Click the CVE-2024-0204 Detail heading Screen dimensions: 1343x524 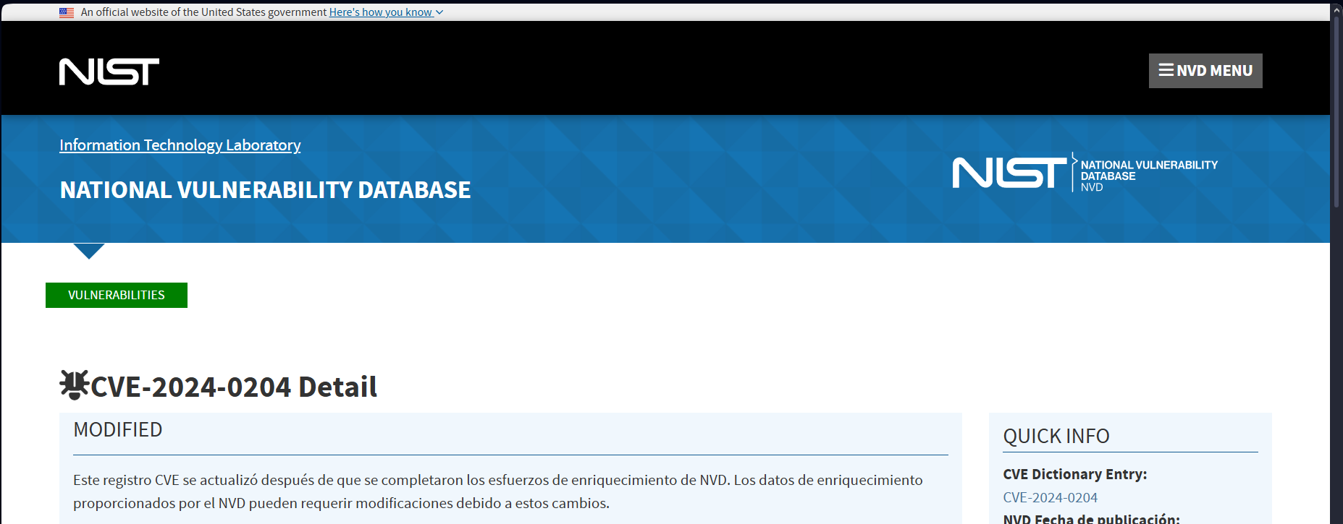pos(234,387)
